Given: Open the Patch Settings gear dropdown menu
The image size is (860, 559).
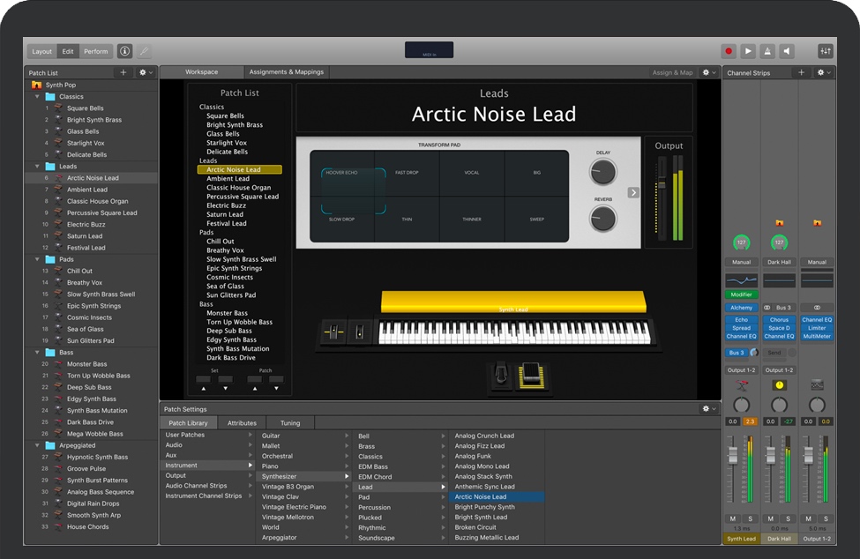Looking at the screenshot, I should pyautogui.click(x=708, y=409).
